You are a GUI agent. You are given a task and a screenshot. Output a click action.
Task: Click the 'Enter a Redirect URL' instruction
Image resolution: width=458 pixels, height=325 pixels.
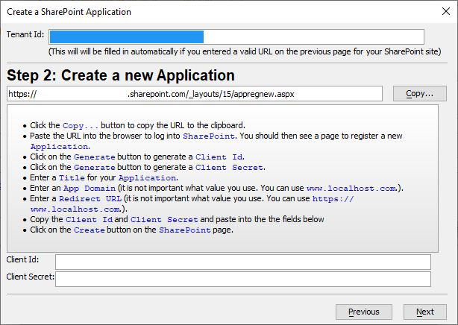(192, 203)
